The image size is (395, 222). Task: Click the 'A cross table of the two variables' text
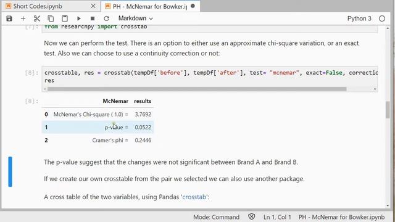[x=127, y=197]
